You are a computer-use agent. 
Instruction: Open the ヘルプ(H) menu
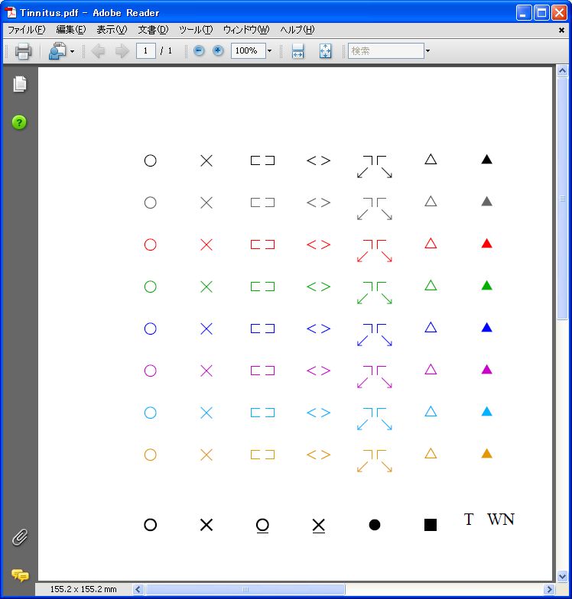[x=297, y=30]
